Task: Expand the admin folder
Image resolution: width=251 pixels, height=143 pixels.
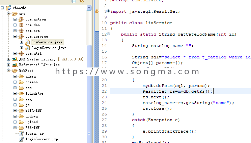Action: 15,77
